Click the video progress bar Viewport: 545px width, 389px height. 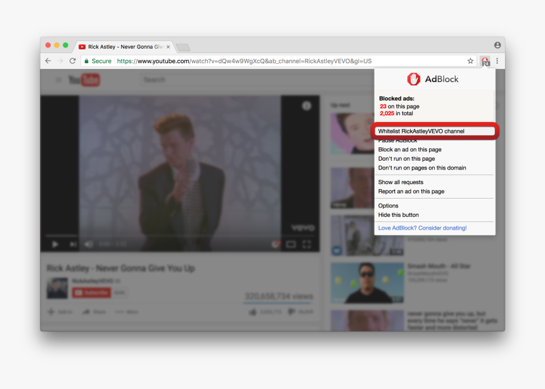click(x=180, y=236)
